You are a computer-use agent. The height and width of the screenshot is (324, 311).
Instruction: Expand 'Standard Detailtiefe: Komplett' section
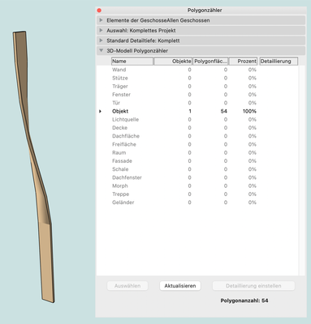101,40
